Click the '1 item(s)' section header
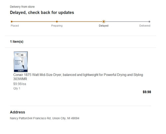 click(17, 41)
